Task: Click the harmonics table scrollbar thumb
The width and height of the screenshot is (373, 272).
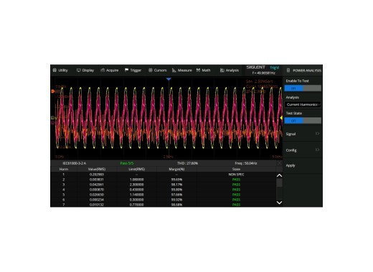Action: [279, 183]
